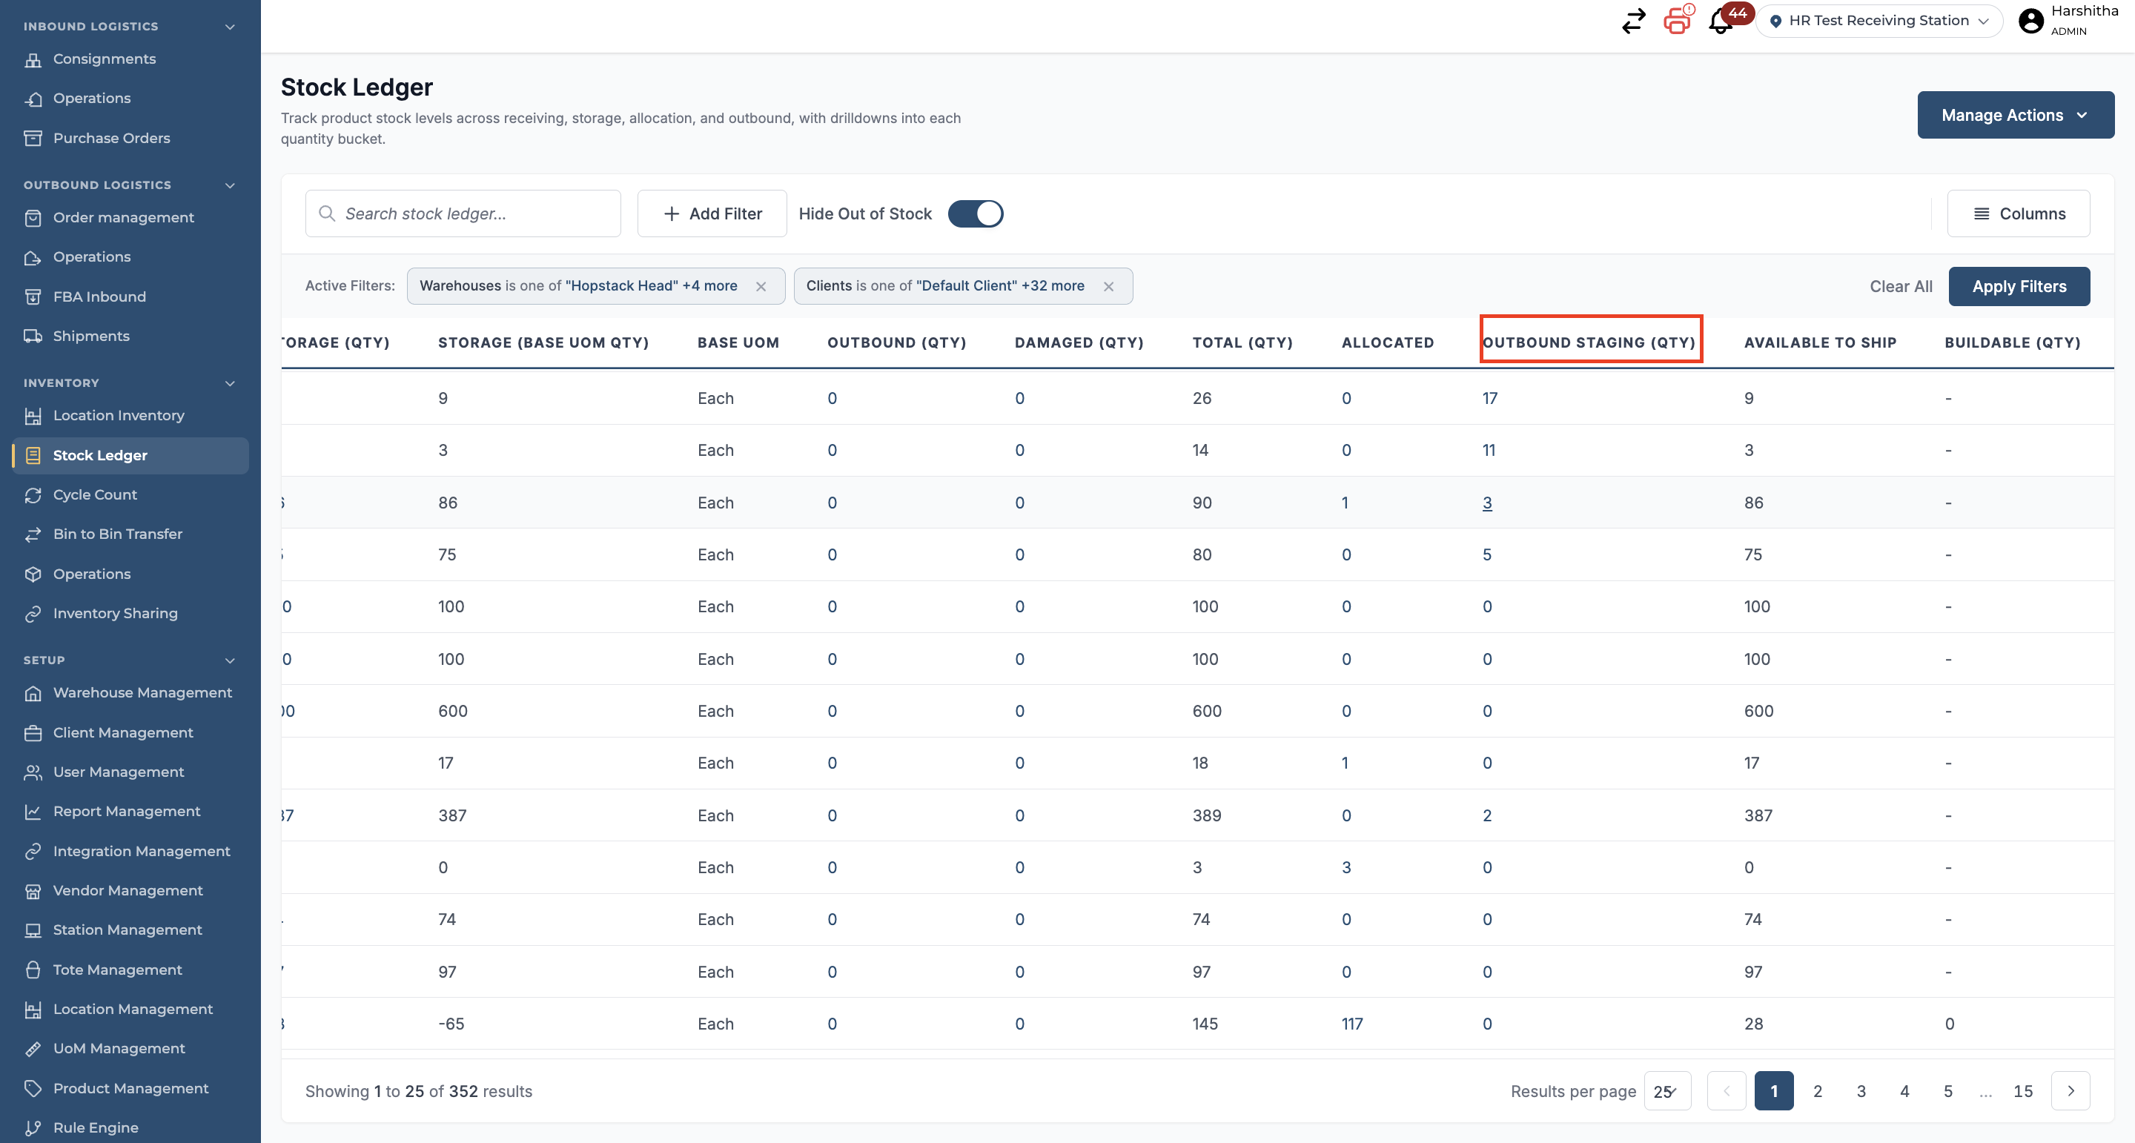This screenshot has height=1143, width=2135.
Task: Sort by Buildable (Qty) column header
Action: [2013, 342]
